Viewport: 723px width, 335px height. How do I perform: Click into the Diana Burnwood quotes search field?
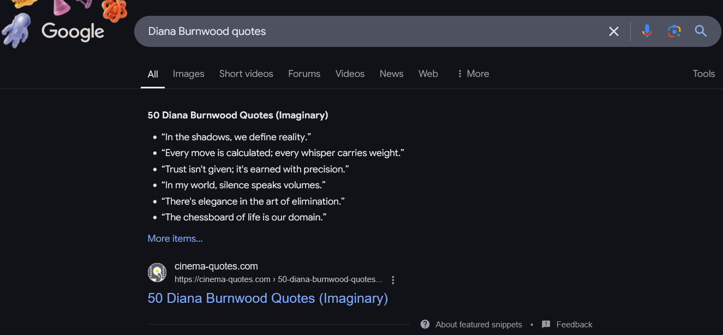pos(371,32)
